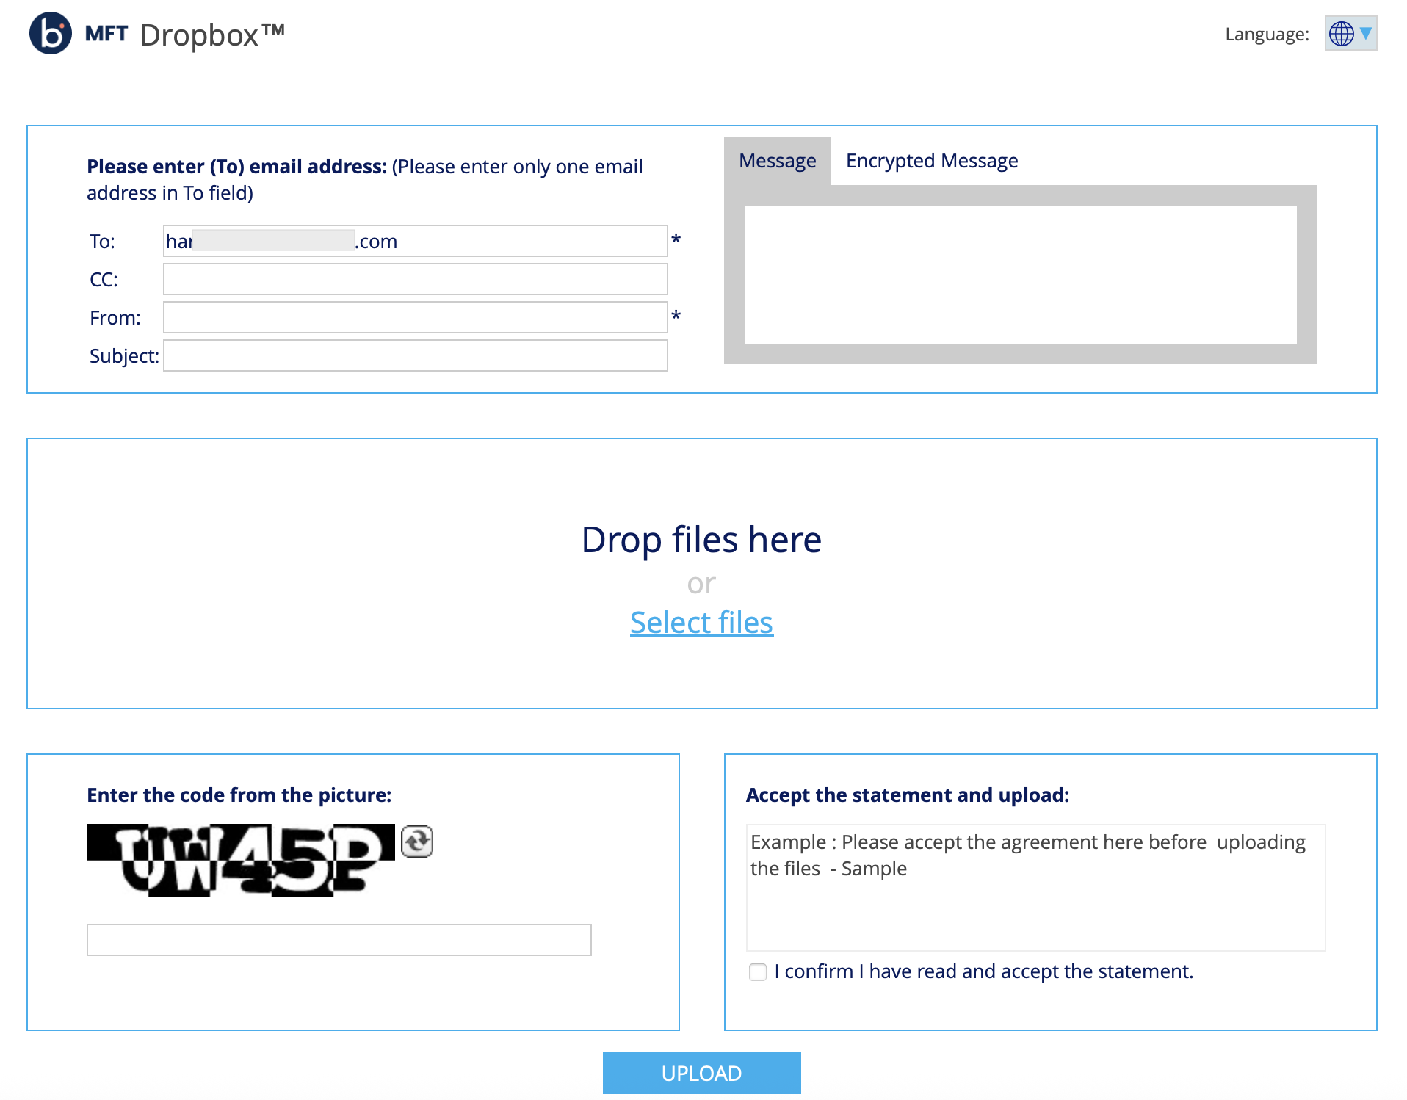Expand the language selection dropdown arrow
1407x1100 pixels.
pos(1367,33)
